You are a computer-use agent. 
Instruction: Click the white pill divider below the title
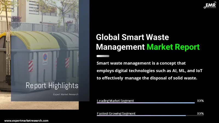pos(103,56)
